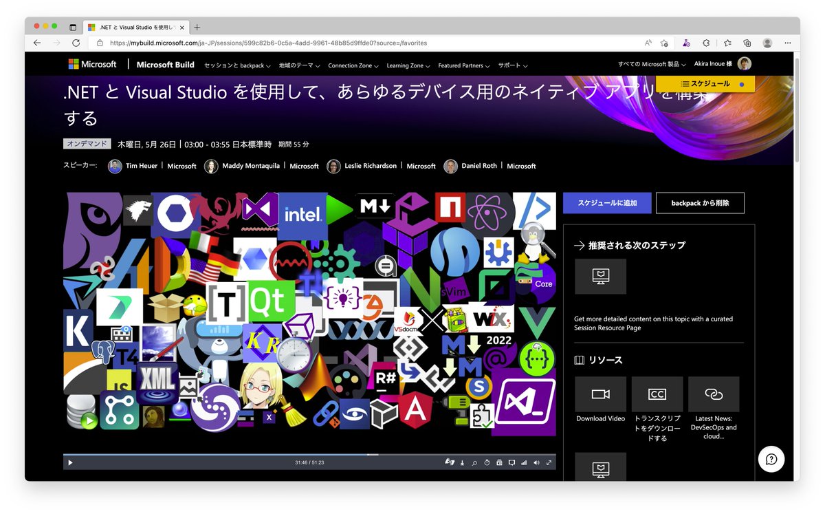Select the .NET と Visual Studio browser tab

click(x=136, y=27)
